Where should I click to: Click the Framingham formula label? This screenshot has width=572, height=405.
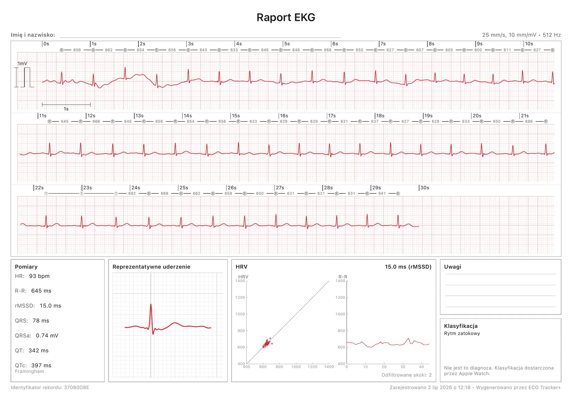tap(30, 371)
